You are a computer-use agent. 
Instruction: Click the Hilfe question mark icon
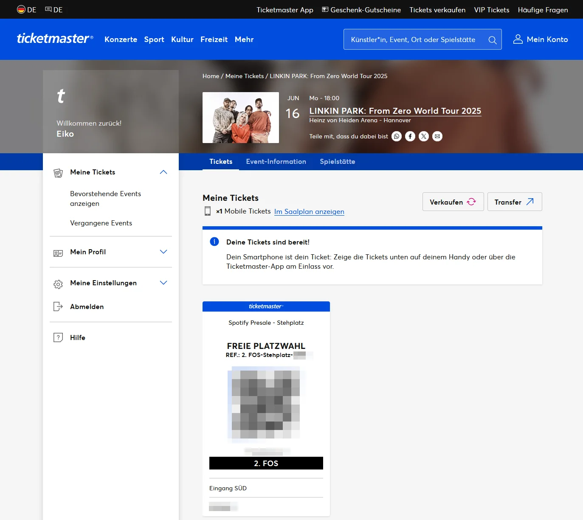[x=58, y=337]
